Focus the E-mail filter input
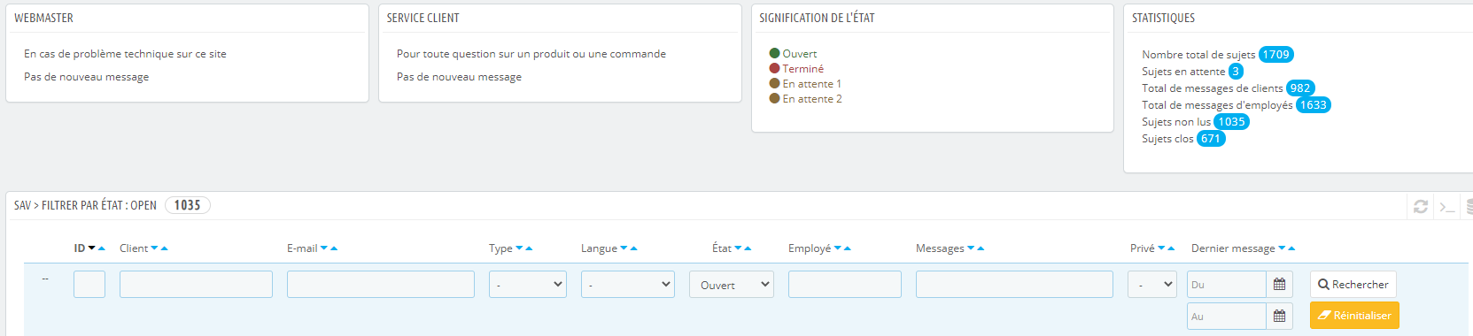Viewport: 1473px width, 336px height. [381, 284]
